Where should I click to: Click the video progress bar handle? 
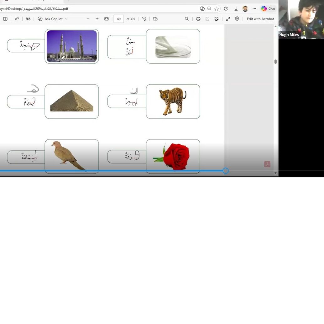[x=226, y=171]
